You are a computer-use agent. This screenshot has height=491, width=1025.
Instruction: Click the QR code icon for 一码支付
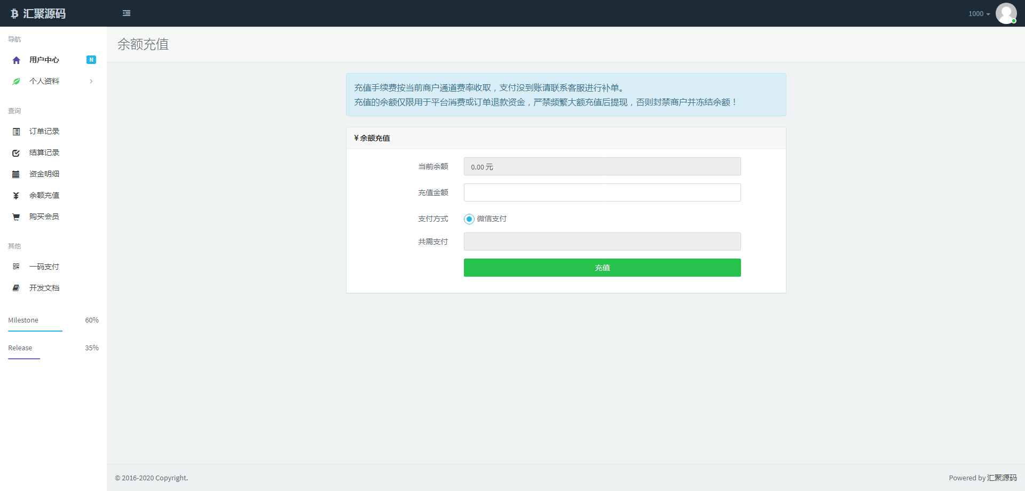pos(16,267)
